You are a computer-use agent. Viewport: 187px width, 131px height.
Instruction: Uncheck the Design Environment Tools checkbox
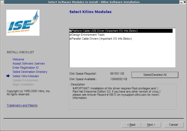pyautogui.click(x=71, y=35)
